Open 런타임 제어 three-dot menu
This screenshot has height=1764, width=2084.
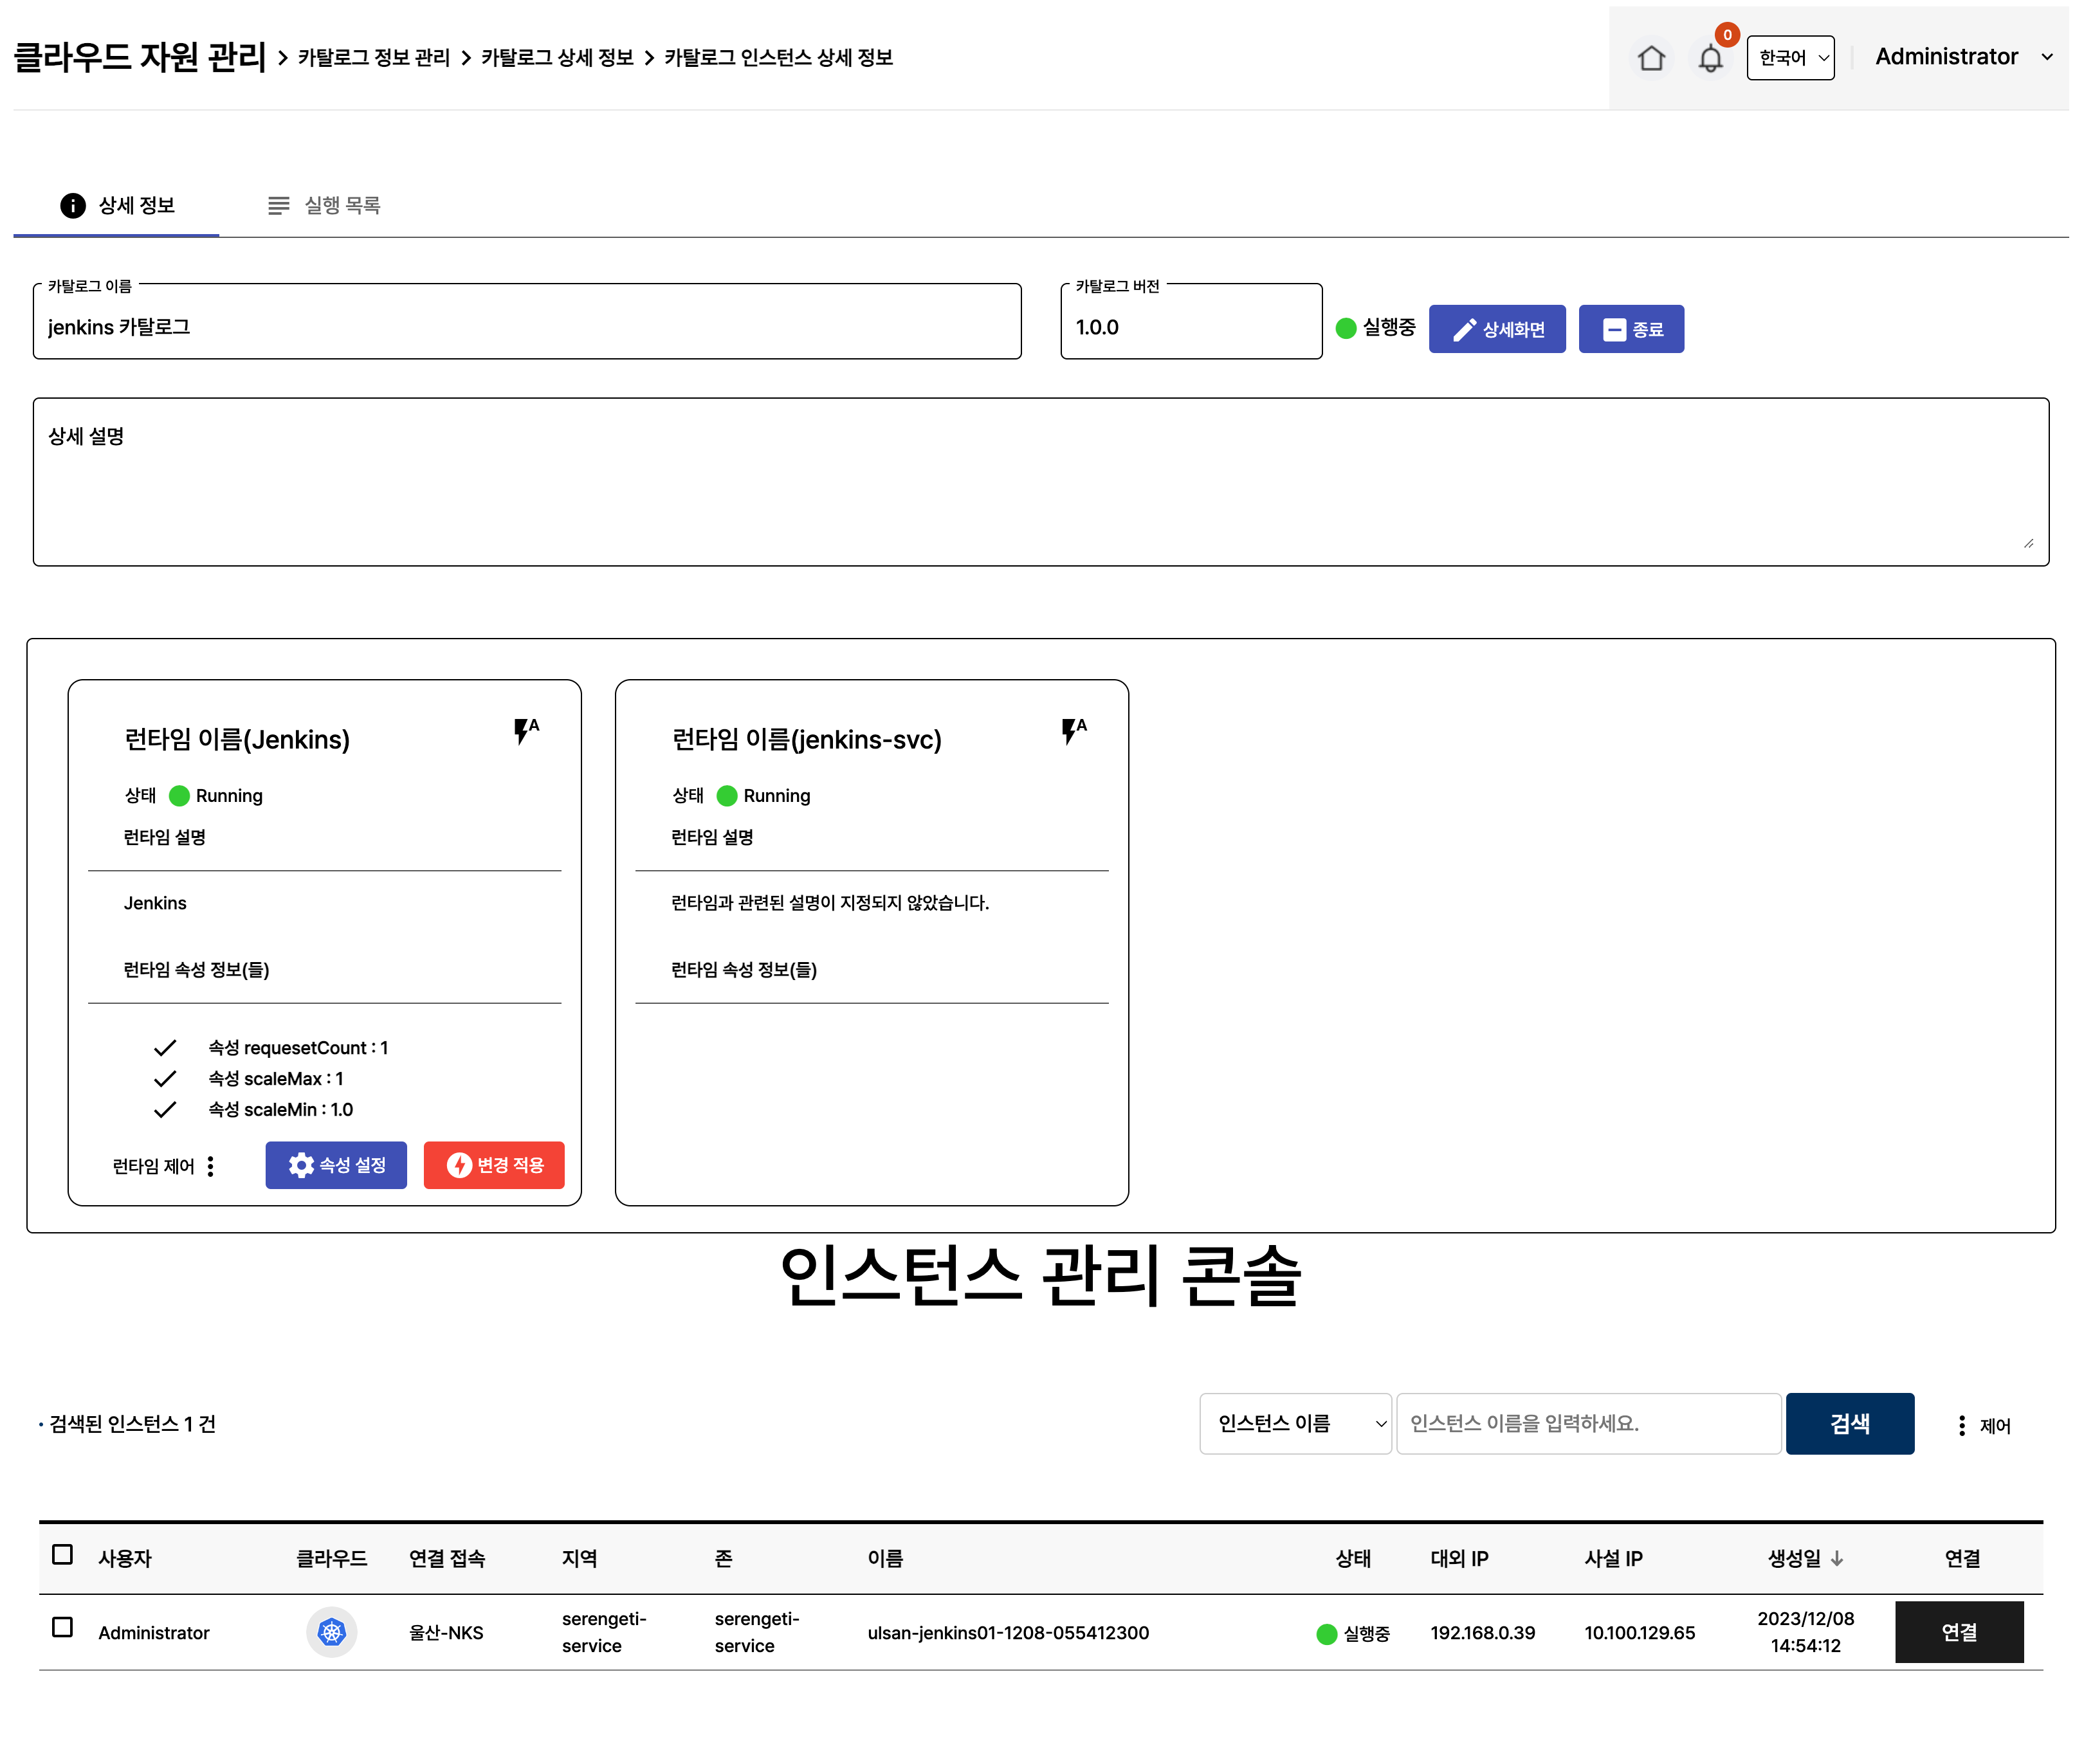coord(210,1166)
